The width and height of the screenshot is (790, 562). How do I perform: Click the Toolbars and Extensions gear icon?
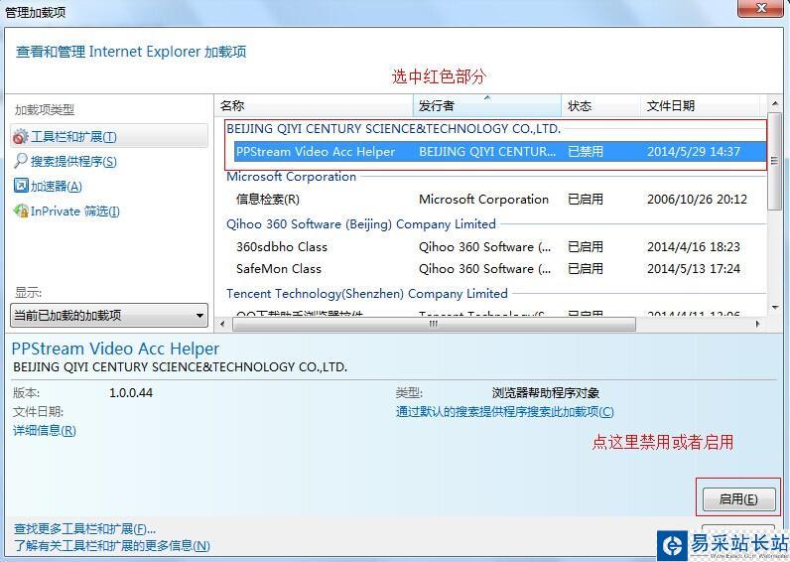(21, 136)
